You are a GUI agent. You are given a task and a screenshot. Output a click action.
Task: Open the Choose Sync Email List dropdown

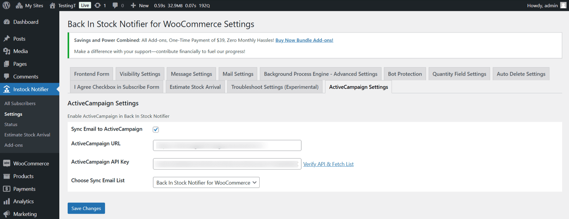[x=206, y=182]
